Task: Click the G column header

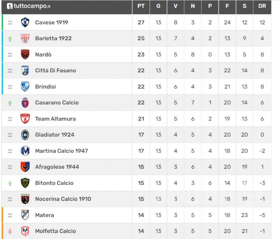Action: click(158, 6)
